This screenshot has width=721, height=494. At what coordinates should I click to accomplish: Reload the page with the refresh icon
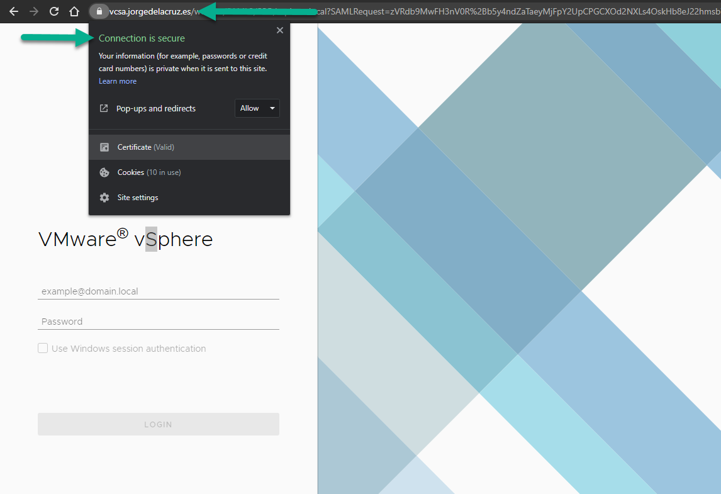(x=54, y=11)
